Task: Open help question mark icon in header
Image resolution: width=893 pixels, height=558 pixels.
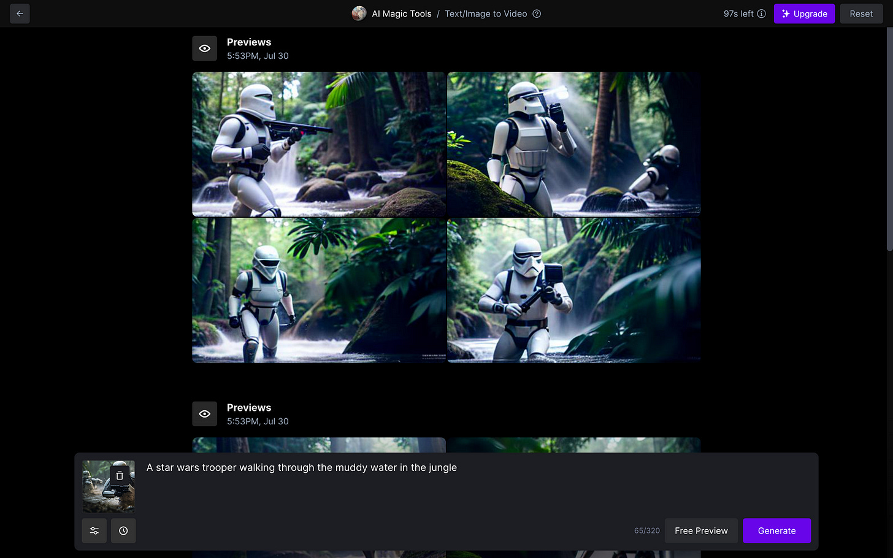Action: (x=537, y=13)
